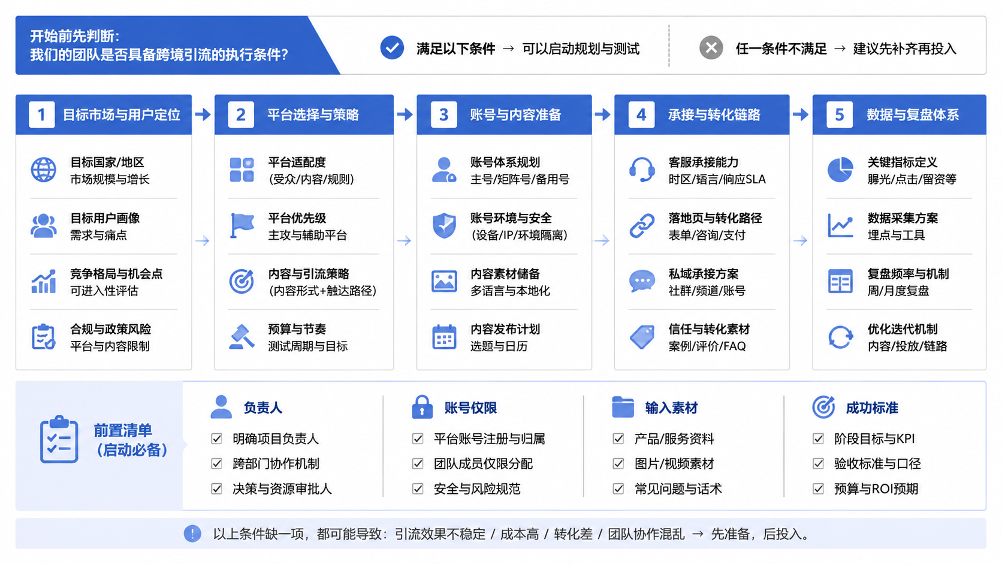
Task: Click the user-lock icon beside 账号体系规划
Action: [x=444, y=170]
